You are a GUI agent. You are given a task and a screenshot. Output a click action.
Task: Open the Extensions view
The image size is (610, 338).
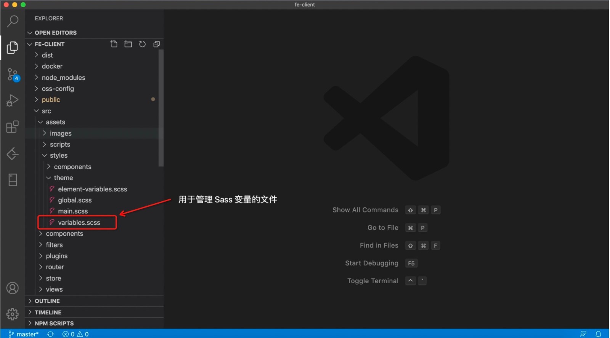click(13, 127)
